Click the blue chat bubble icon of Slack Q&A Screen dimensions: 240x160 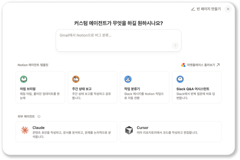[180, 79]
